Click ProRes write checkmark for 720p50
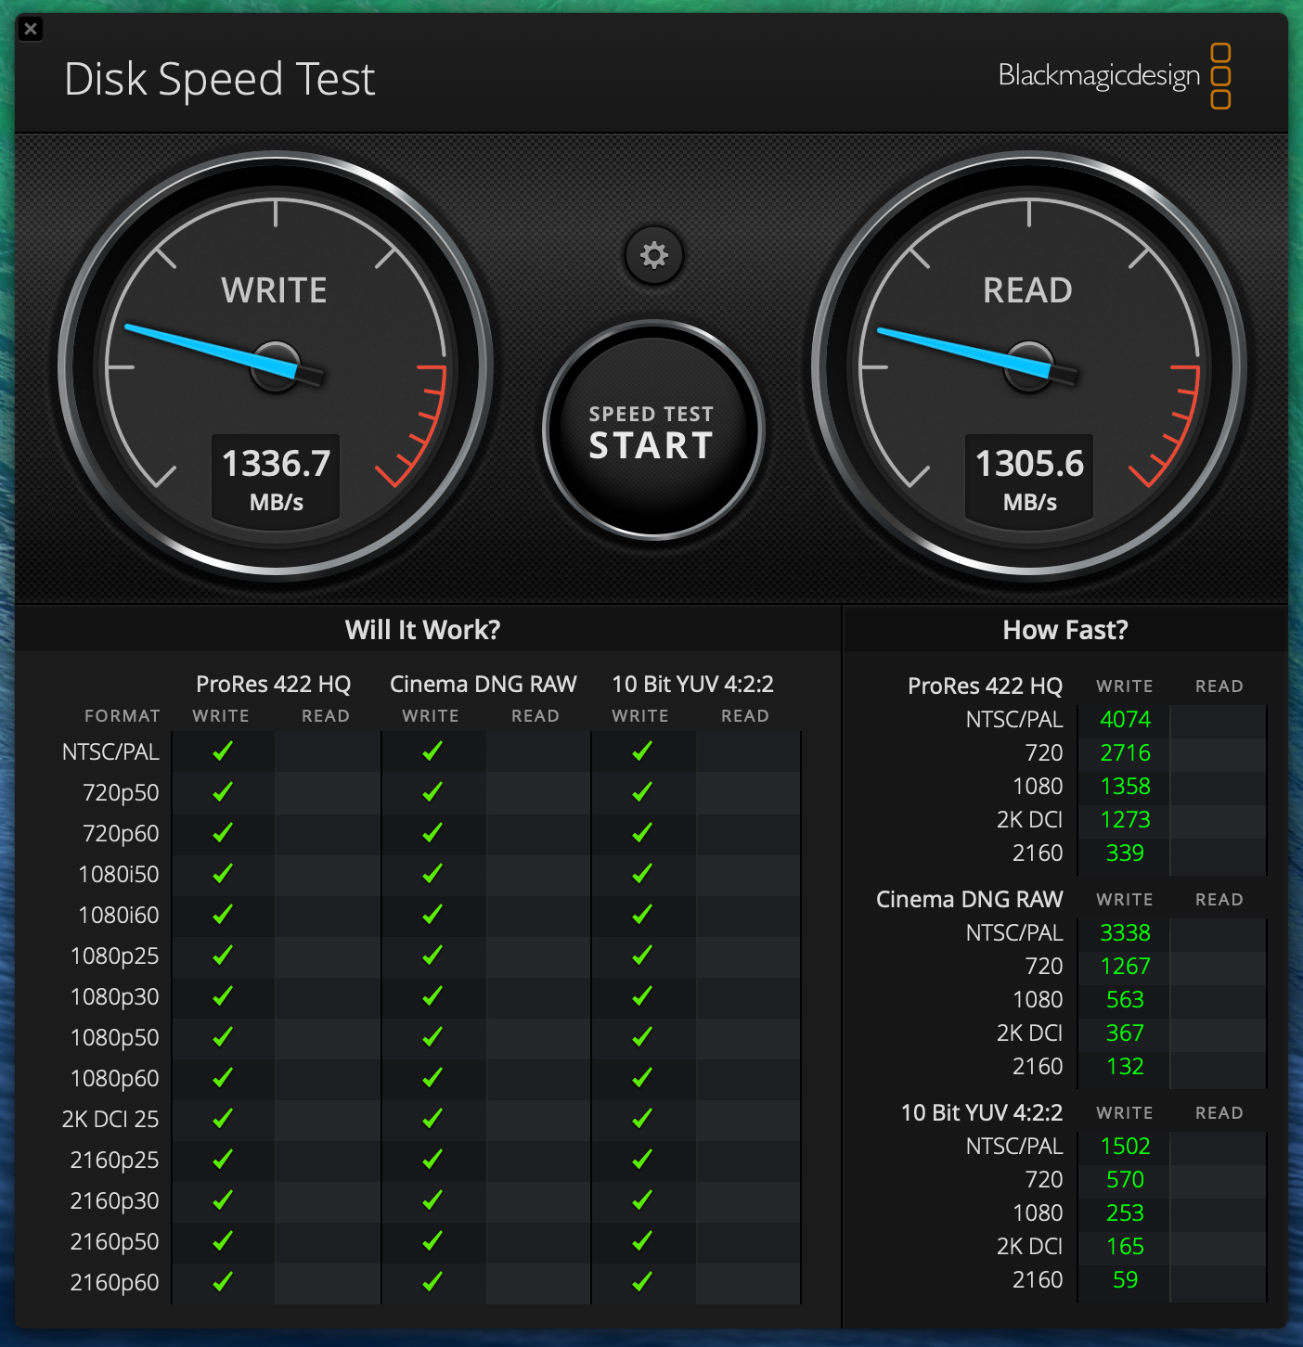Image resolution: width=1303 pixels, height=1347 pixels. 223,791
